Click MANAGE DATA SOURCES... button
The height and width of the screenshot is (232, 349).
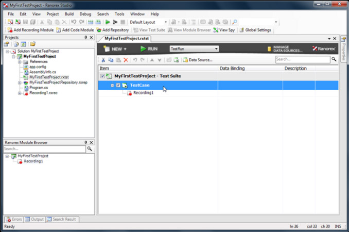pos(285,49)
